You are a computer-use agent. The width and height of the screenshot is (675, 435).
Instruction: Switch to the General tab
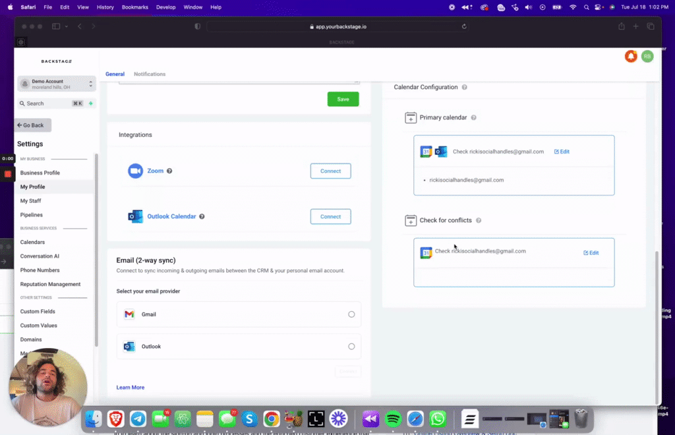point(115,74)
